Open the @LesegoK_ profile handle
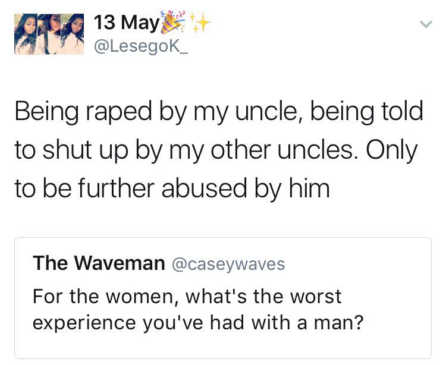Viewport: 446px width, 365px height. 141,46
